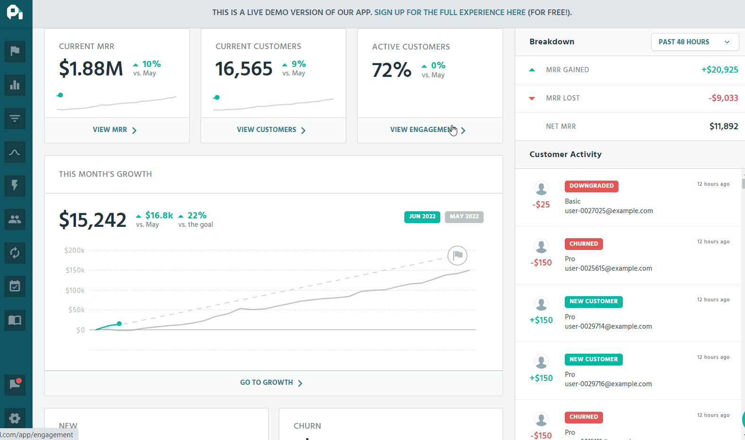Open the app logo home icon
This screenshot has width=745, height=440.
pyautogui.click(x=15, y=12)
